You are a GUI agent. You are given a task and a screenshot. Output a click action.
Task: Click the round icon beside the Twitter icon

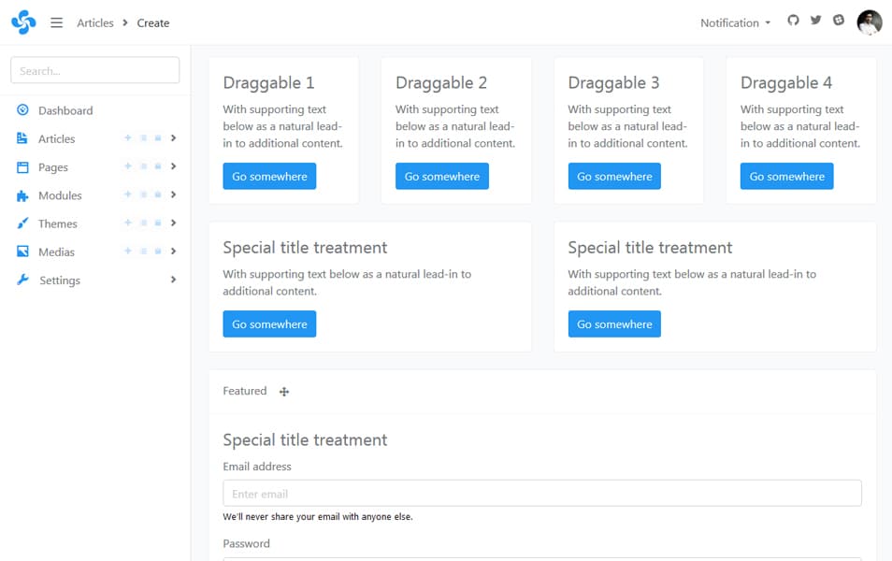coord(839,21)
